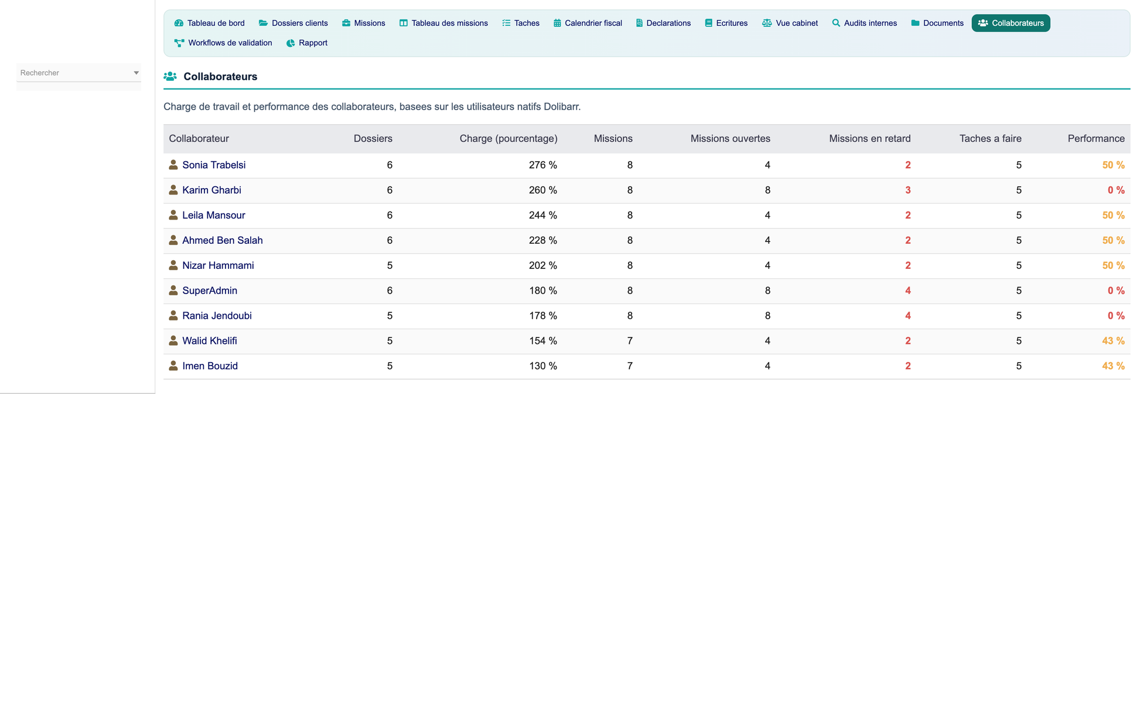Click the 276 % charge value
Viewport: 1140px width, 706px height.
pyautogui.click(x=543, y=165)
